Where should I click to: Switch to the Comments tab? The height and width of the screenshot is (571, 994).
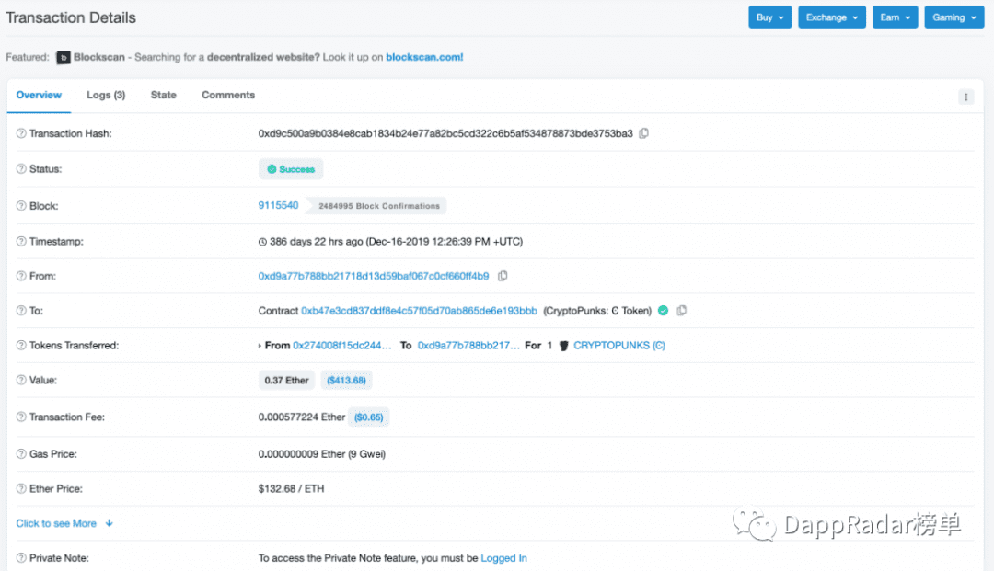tap(228, 95)
